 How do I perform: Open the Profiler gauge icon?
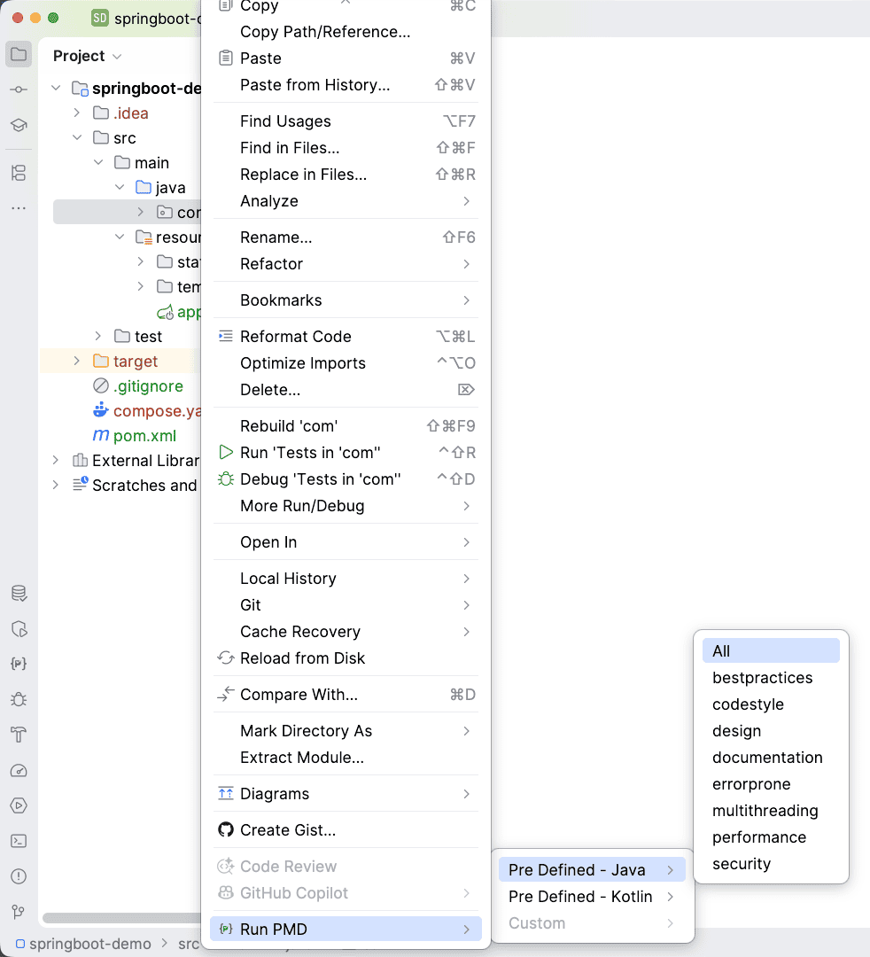[x=19, y=770]
